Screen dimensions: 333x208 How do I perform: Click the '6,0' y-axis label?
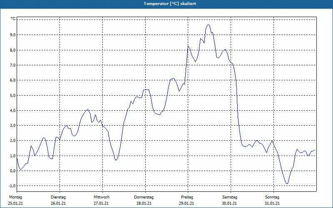13,80
